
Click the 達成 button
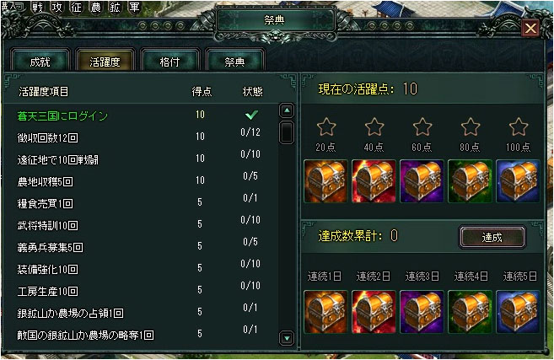tap(492, 237)
